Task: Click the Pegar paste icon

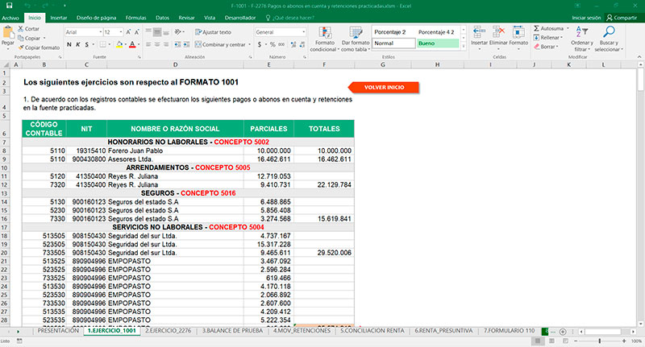Action: tap(8, 33)
